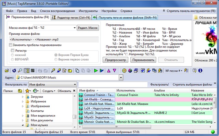Collapse the Моя музыка folder node
This screenshot has height=136, width=219.
click(x=23, y=125)
